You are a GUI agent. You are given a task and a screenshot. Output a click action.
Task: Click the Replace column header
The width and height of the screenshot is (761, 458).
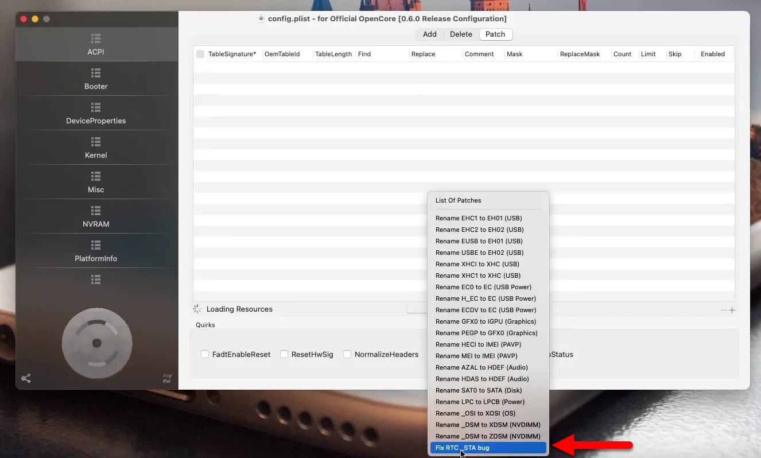[424, 54]
